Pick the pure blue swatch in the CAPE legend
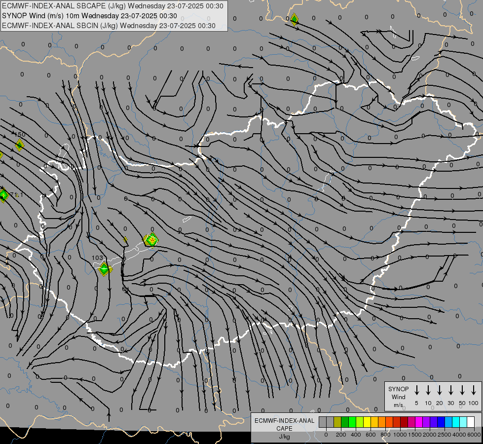483x444 pixels. [x=441, y=422]
